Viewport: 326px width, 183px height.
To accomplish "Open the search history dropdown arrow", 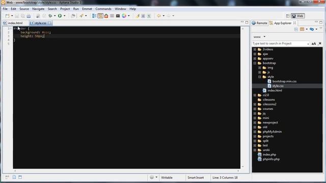I will click(x=308, y=44).
